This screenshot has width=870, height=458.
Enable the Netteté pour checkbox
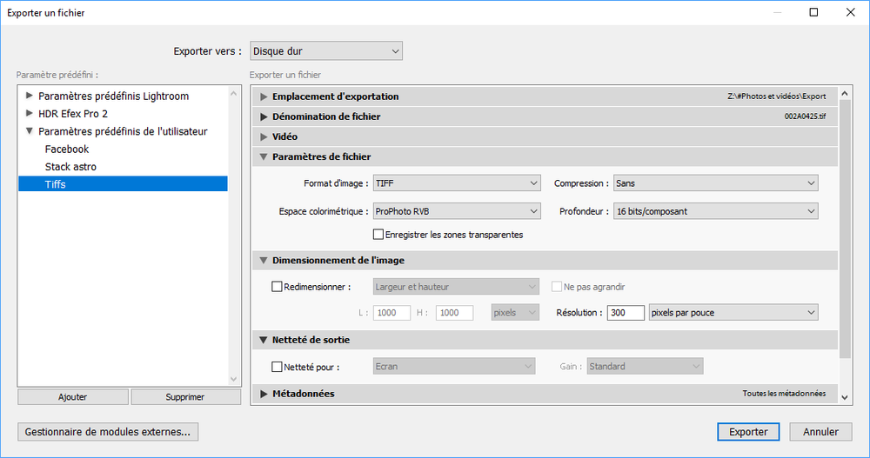tap(277, 367)
